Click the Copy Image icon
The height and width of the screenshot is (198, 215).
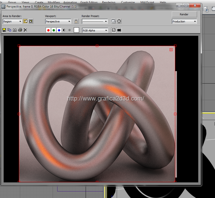[9, 30]
